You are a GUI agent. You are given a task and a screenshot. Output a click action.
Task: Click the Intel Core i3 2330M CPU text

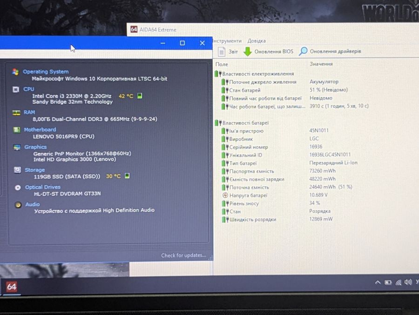[72, 96]
